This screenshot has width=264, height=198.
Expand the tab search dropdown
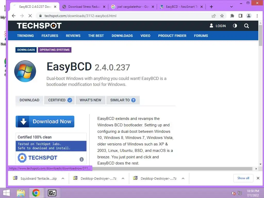(x=232, y=7)
